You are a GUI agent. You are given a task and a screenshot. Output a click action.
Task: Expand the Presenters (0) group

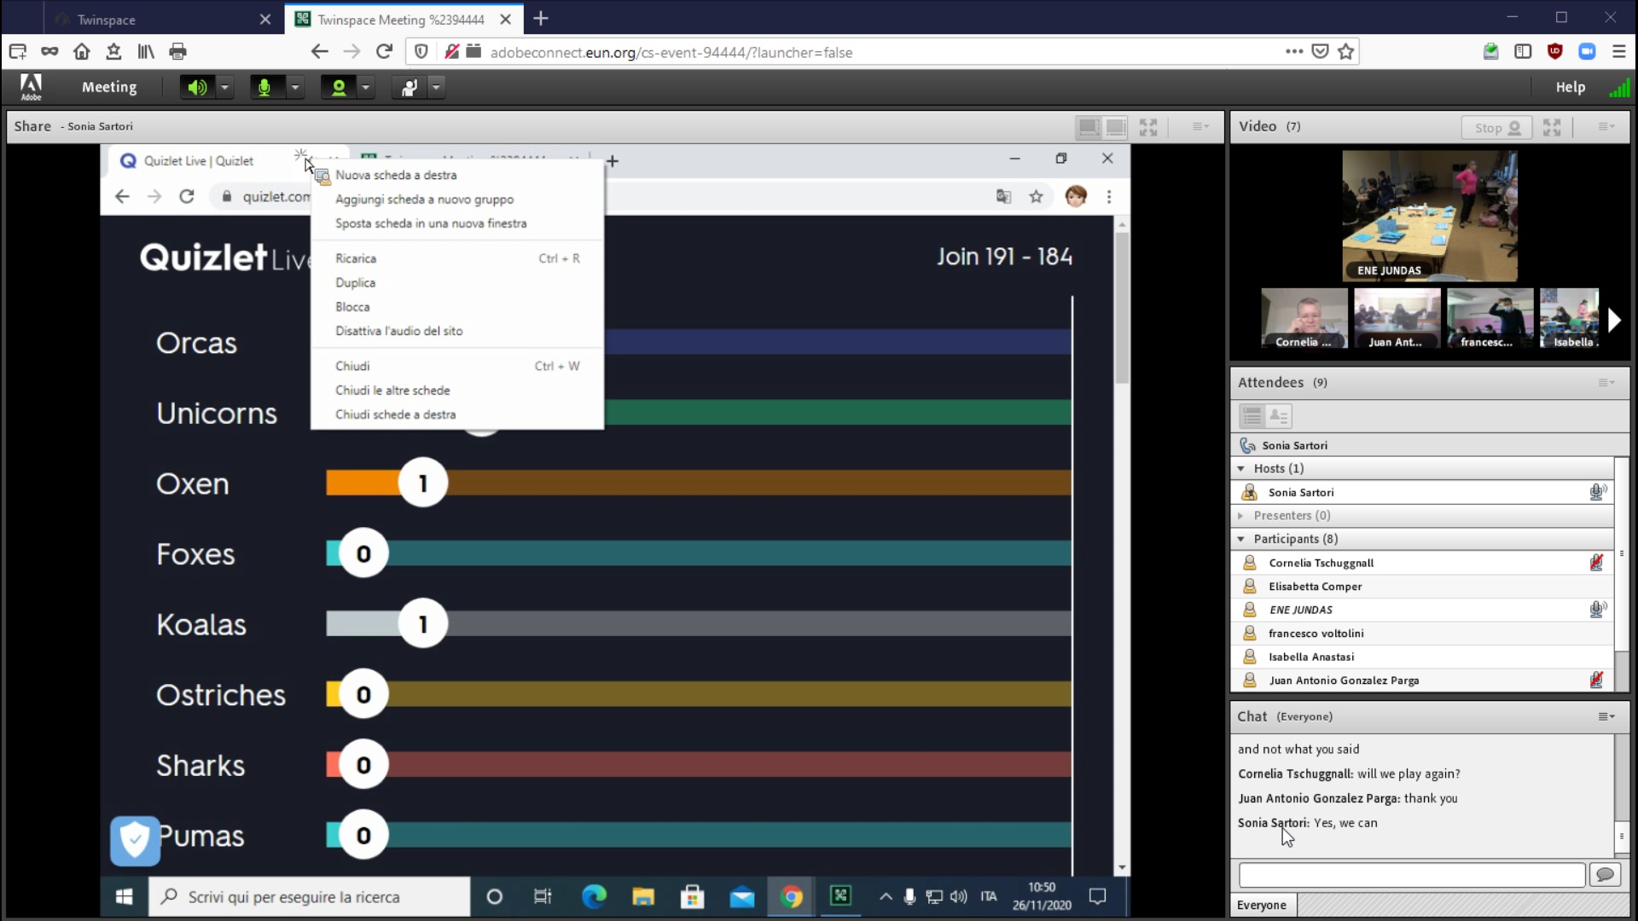click(1241, 516)
